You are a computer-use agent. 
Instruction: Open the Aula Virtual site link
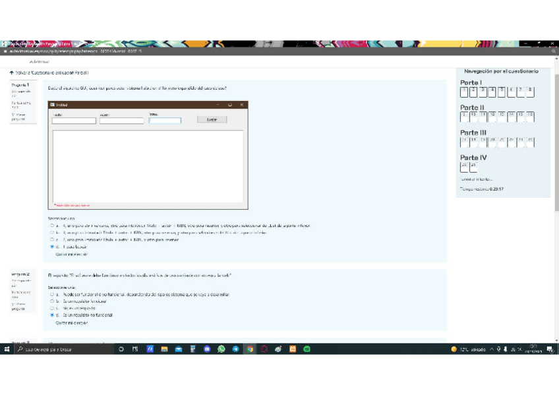point(39,62)
